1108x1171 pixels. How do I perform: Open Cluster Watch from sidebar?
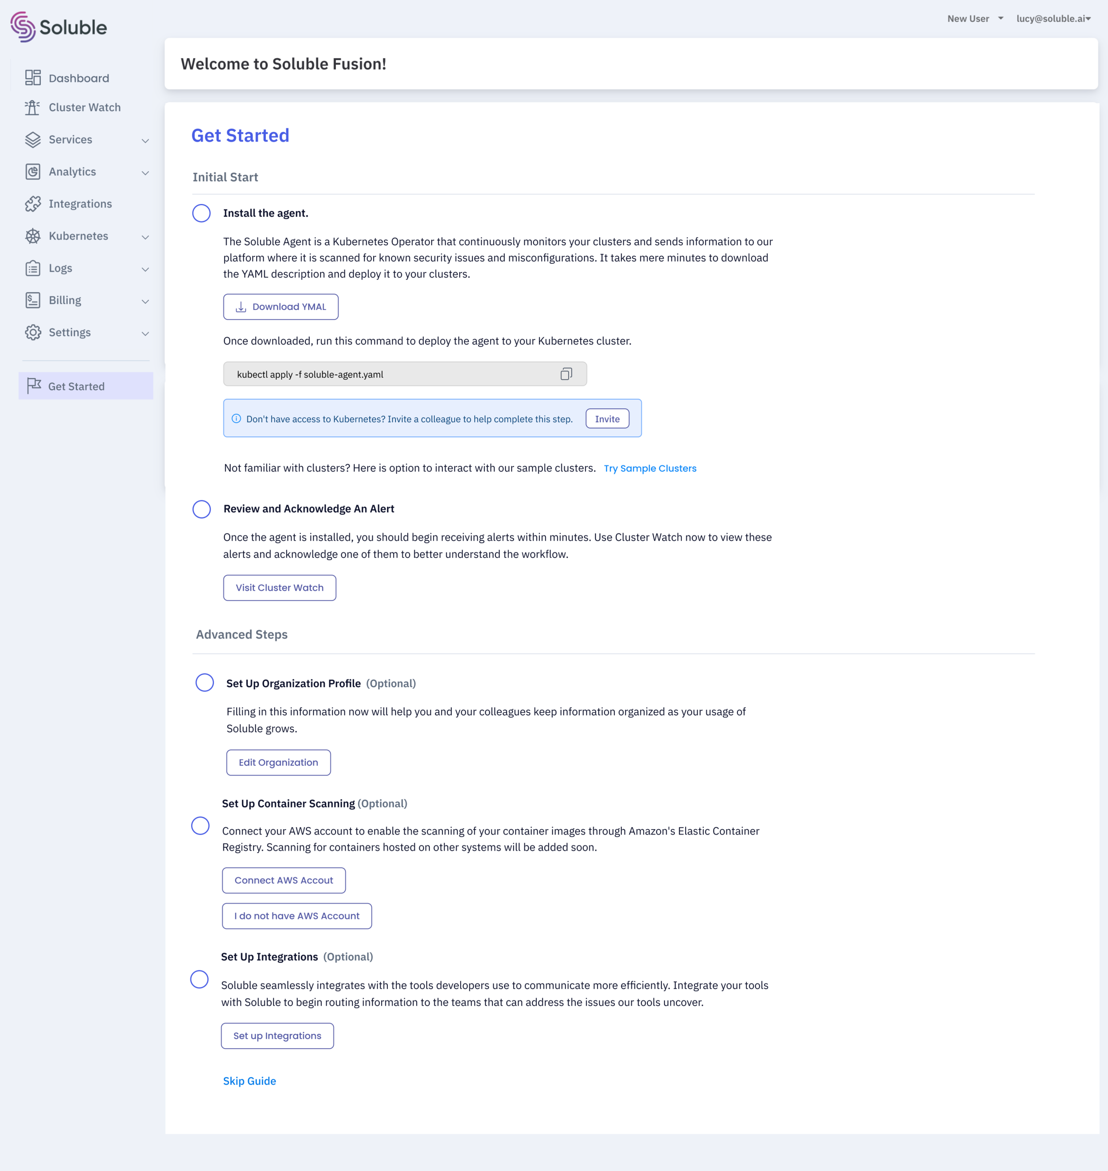(85, 108)
